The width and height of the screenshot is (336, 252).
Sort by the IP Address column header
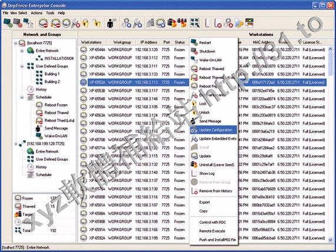pos(149,42)
